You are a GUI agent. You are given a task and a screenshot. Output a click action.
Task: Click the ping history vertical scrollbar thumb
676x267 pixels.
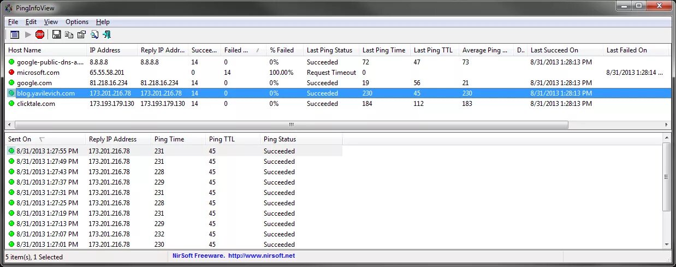(x=667, y=177)
